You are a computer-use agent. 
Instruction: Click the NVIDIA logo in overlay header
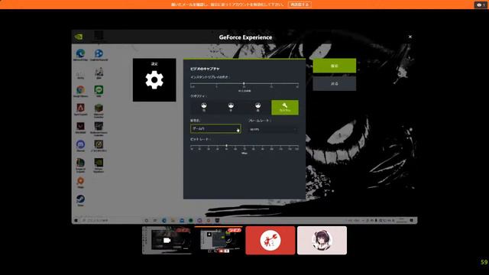79,37
